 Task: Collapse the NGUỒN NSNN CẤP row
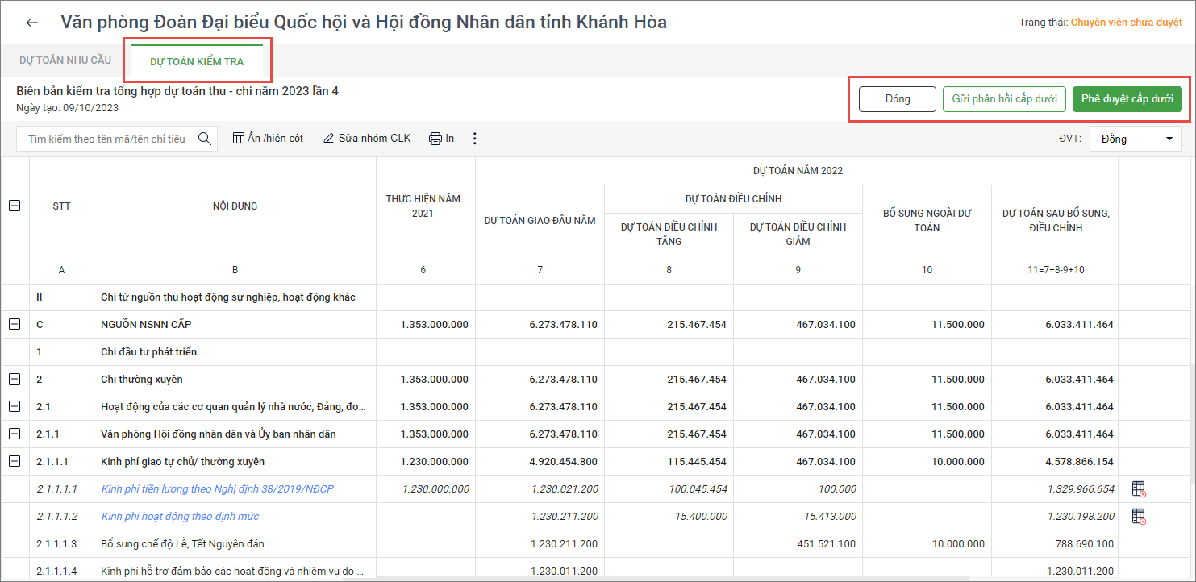coord(15,324)
